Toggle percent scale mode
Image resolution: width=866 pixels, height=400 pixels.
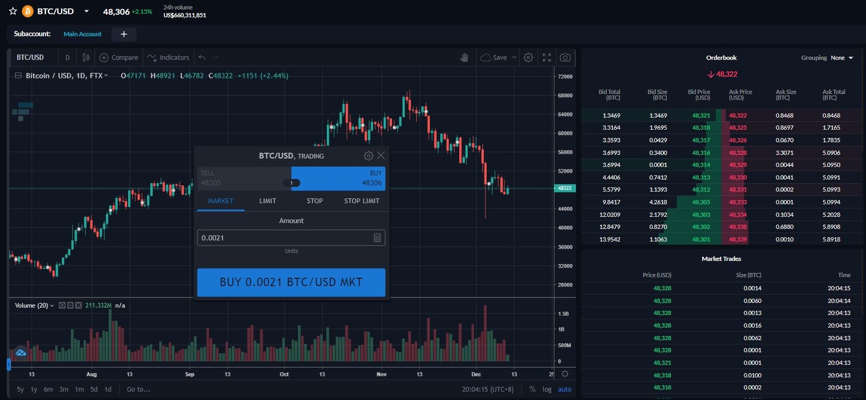[x=533, y=389]
